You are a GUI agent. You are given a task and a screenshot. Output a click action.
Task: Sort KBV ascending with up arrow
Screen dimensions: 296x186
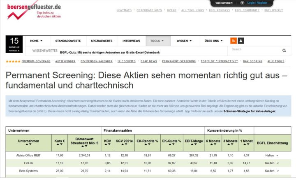coord(106,144)
